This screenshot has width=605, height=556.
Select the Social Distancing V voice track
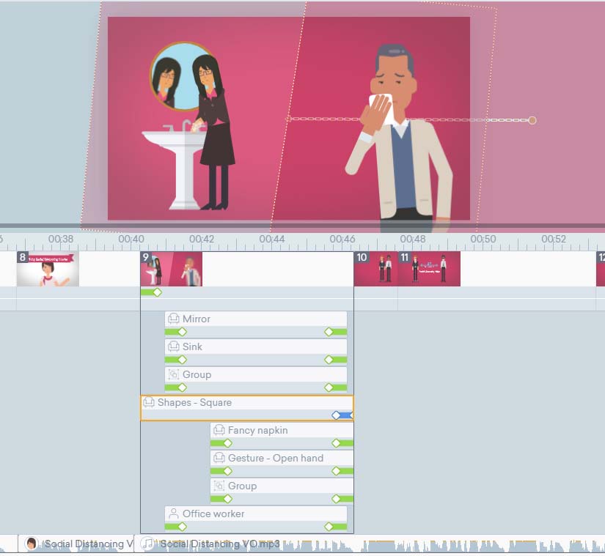76,544
